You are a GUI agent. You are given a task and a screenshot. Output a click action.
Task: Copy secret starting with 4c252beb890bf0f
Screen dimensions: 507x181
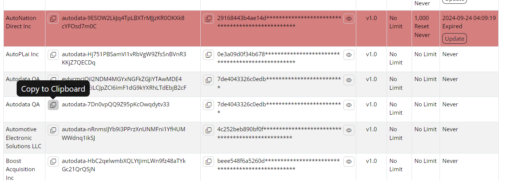(208, 130)
